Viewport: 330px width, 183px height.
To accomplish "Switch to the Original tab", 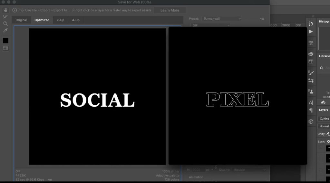I will (x=21, y=20).
